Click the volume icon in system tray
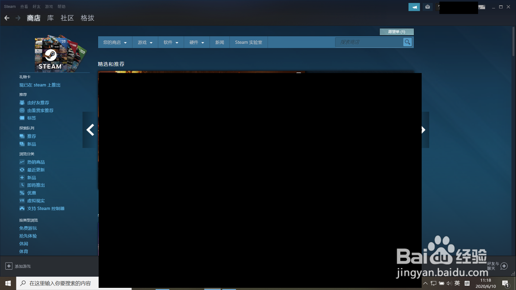Screen dimensions: 516x290 (449, 283)
